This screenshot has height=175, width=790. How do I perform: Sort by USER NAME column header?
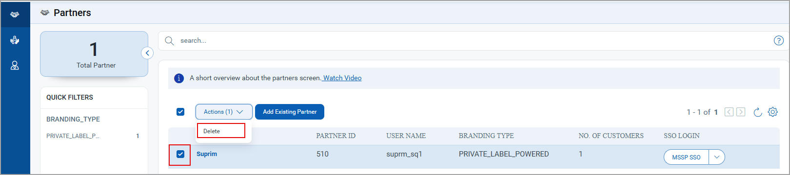pos(406,136)
